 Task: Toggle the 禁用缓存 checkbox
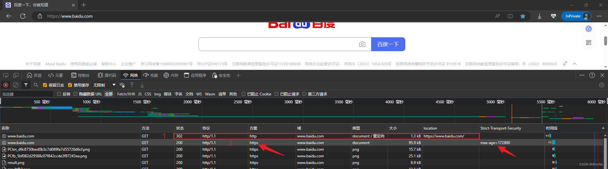70,85
